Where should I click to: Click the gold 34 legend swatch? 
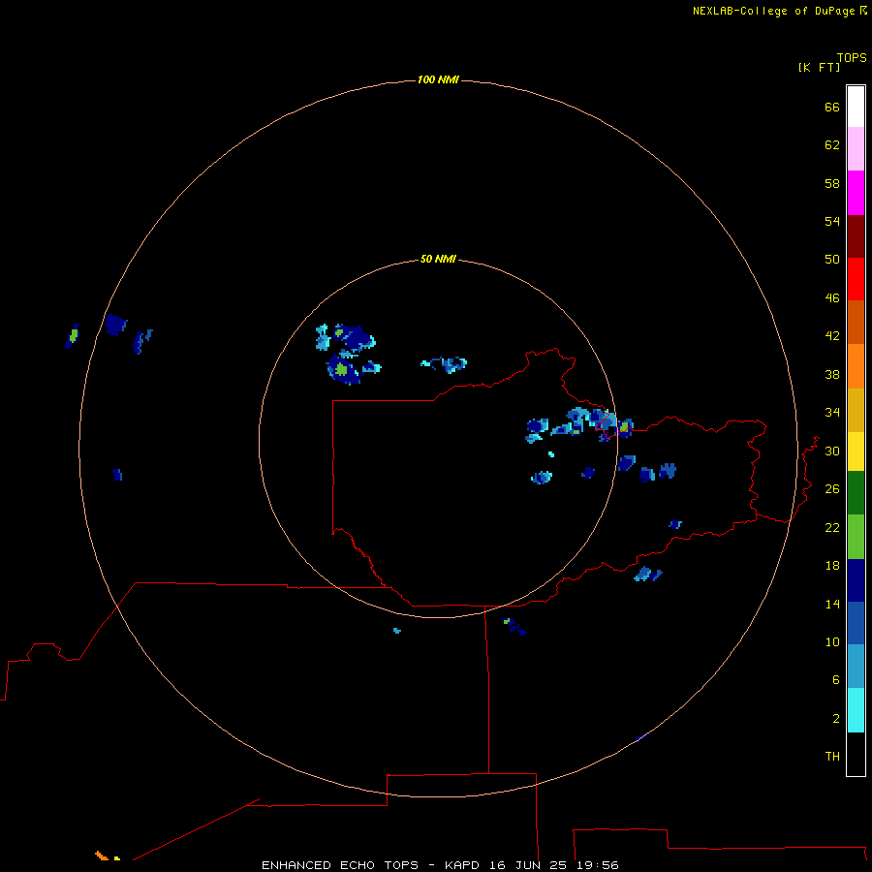(x=856, y=410)
